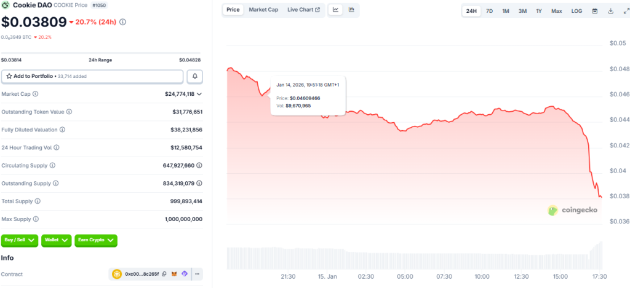Expand the Market Cap chevron
The height and width of the screenshot is (288, 630).
click(x=199, y=94)
